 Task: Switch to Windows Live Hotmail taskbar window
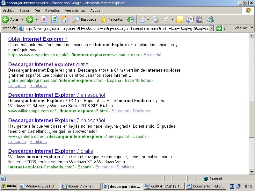39,186
